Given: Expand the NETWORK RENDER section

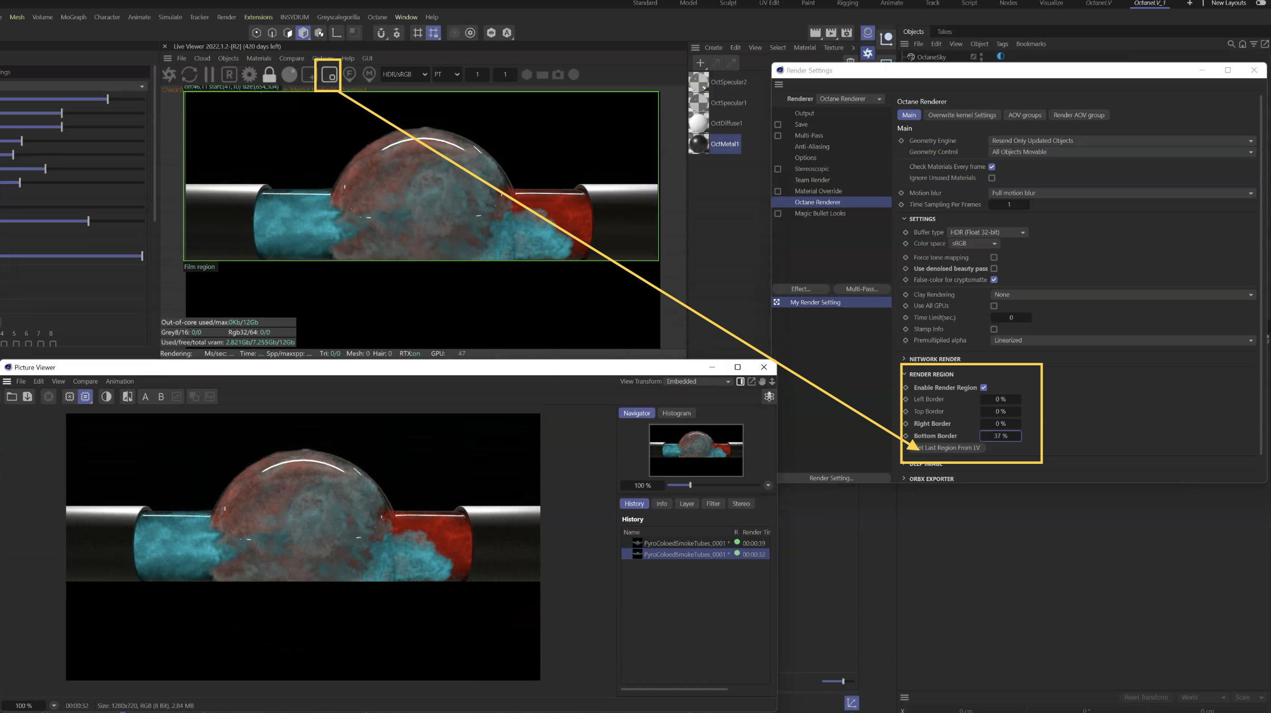Looking at the screenshot, I should (x=934, y=359).
